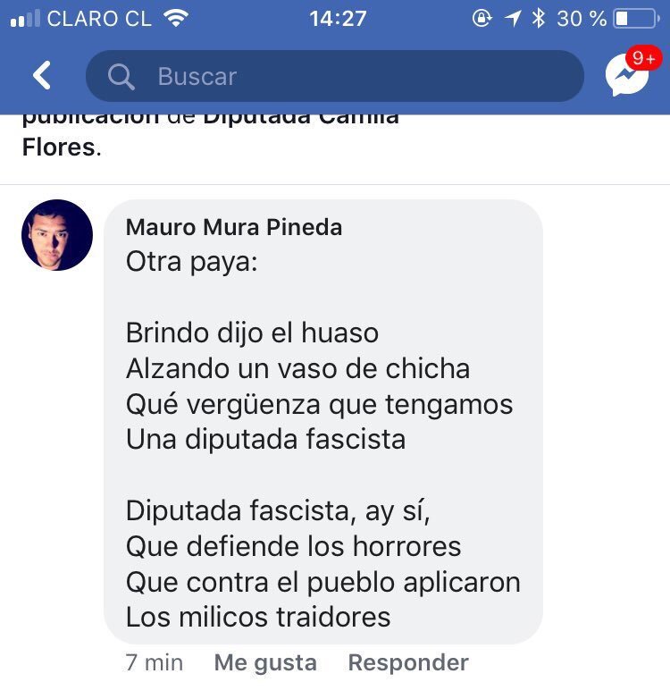Open Mauro Mura Pineda's profile name
This screenshot has height=699, width=670.
(x=234, y=227)
